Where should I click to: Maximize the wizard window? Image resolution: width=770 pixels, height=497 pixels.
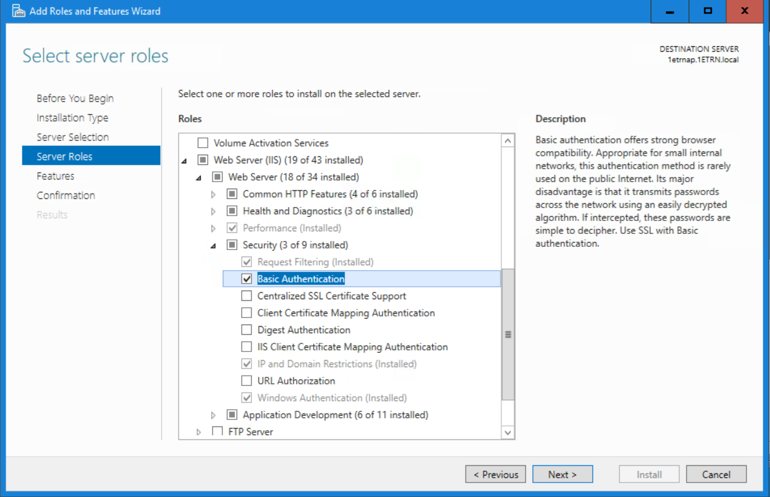(x=707, y=11)
